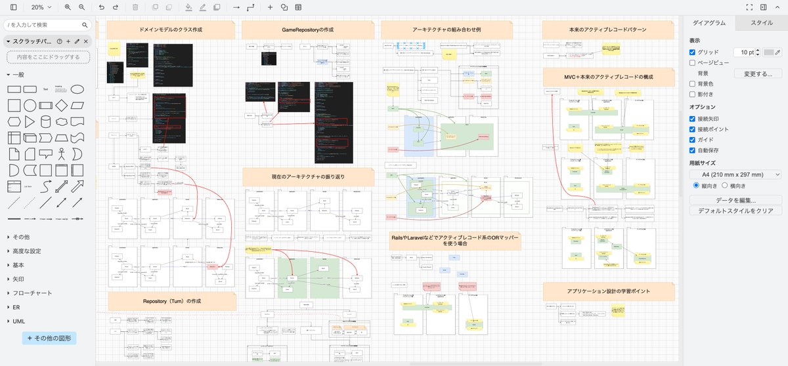The image size is (788, 366).
Task: Click the scratchpad add plus icon
Action: pyautogui.click(x=68, y=41)
